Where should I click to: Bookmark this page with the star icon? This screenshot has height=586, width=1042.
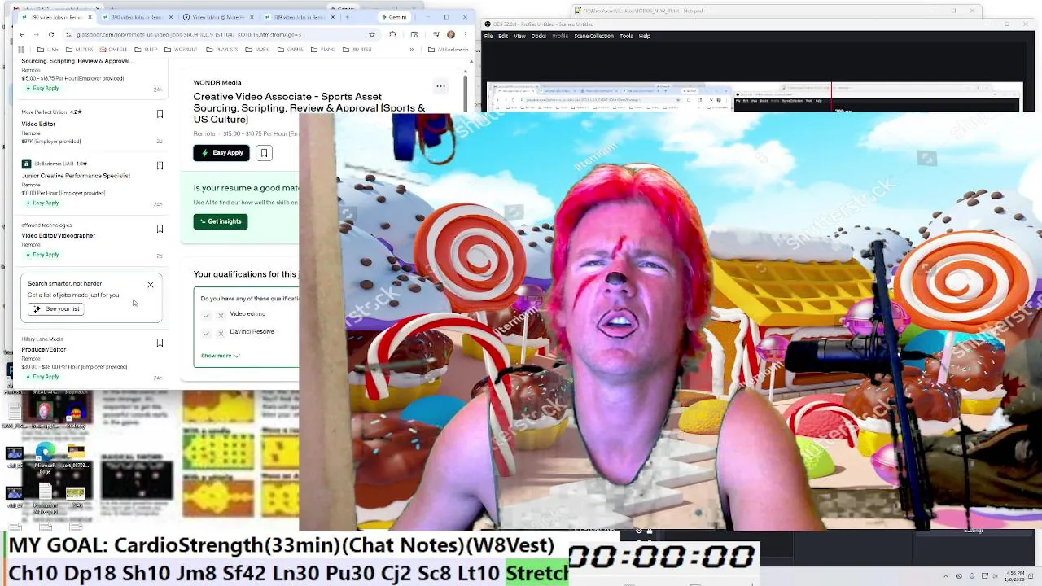click(372, 34)
